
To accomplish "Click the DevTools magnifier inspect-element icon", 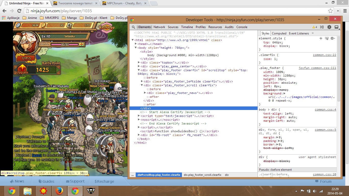I will 133,27.
